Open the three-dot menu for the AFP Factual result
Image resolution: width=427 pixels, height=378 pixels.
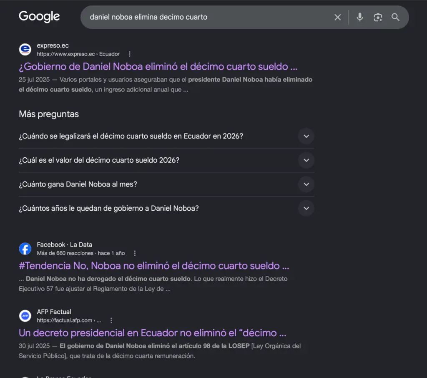111,320
